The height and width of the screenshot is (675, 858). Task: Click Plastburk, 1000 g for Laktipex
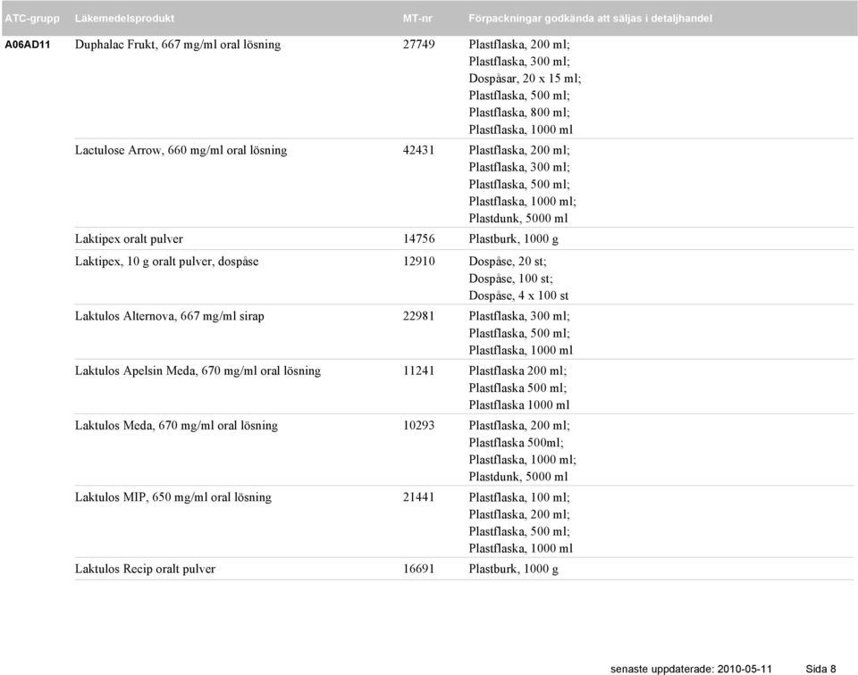[513, 239]
